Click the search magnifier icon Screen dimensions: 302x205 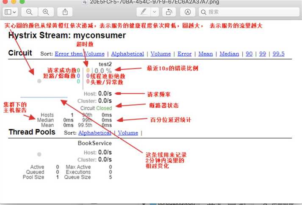click(203, 12)
